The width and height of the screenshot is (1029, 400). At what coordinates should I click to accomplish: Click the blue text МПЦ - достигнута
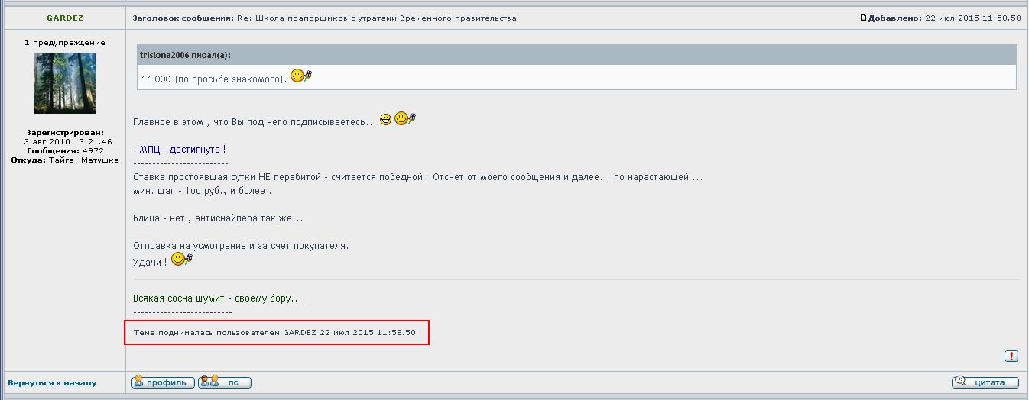180,150
